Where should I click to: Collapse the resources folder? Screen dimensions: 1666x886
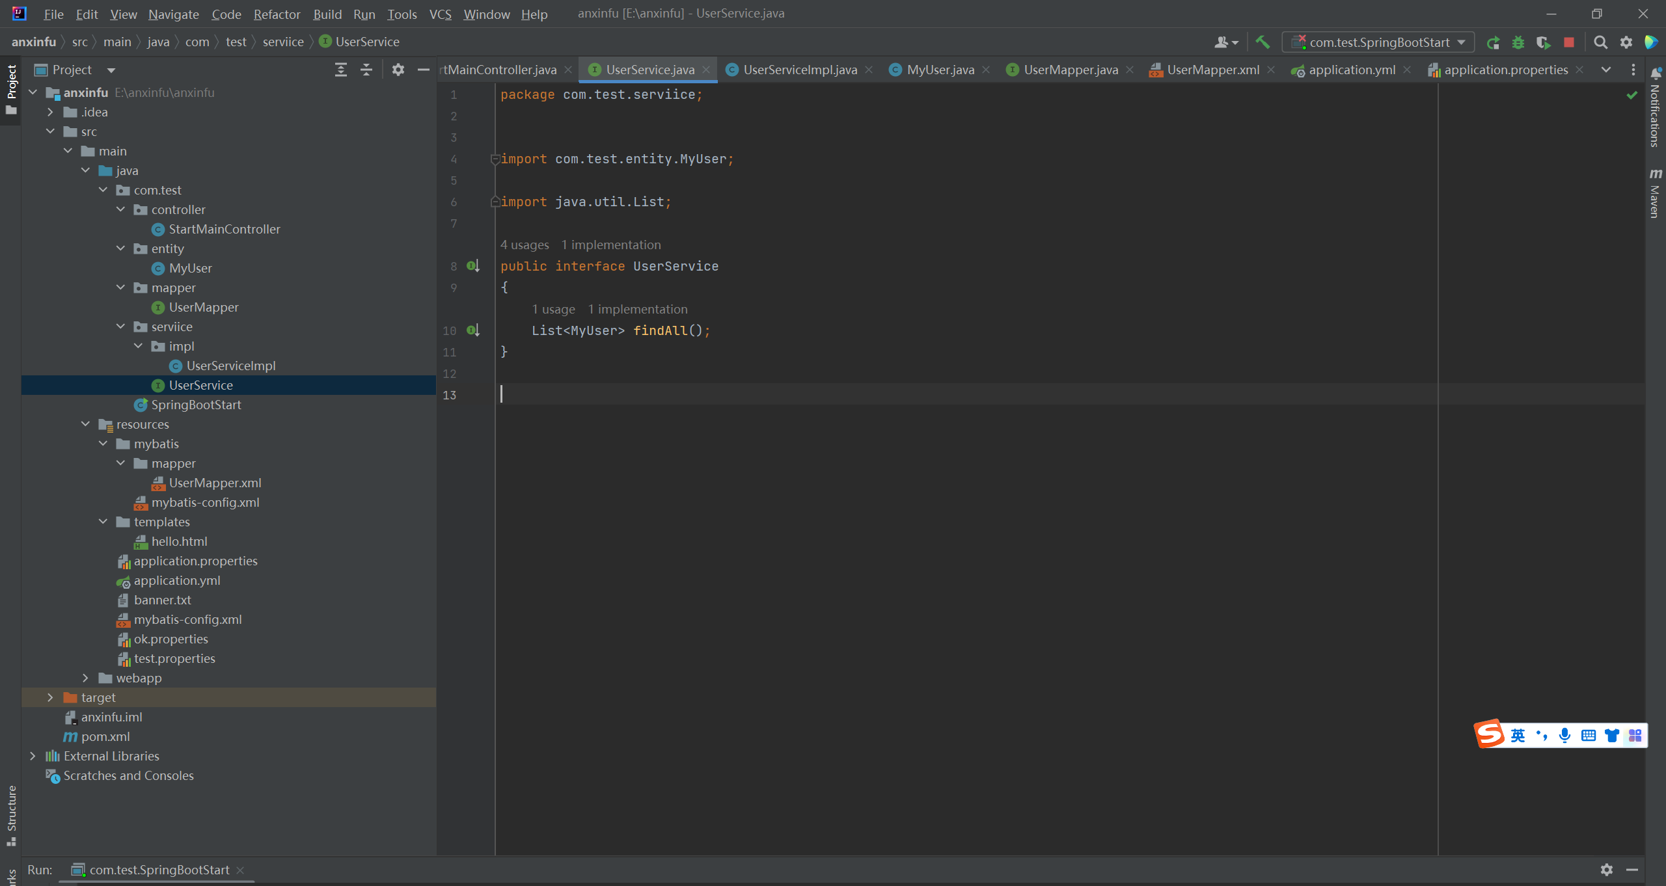click(x=85, y=424)
